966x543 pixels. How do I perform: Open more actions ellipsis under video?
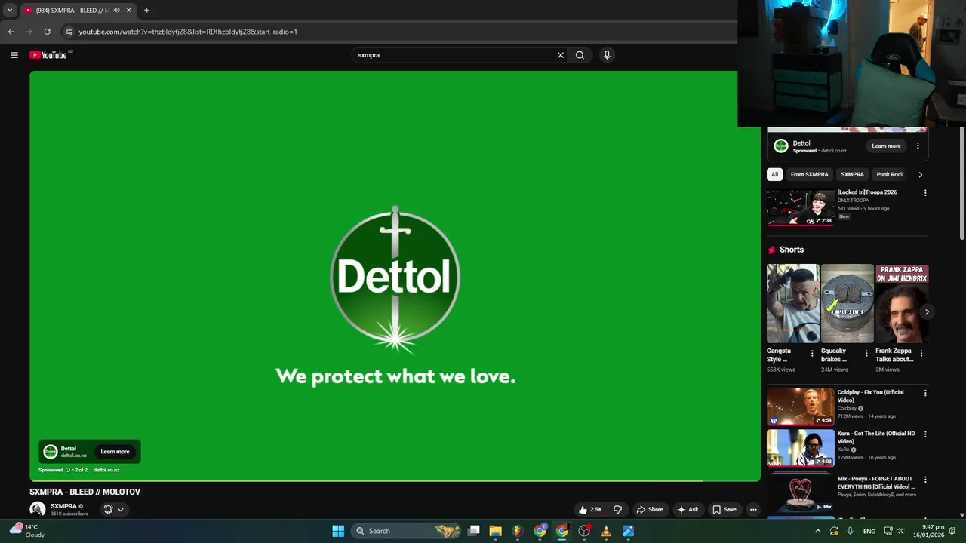[753, 510]
